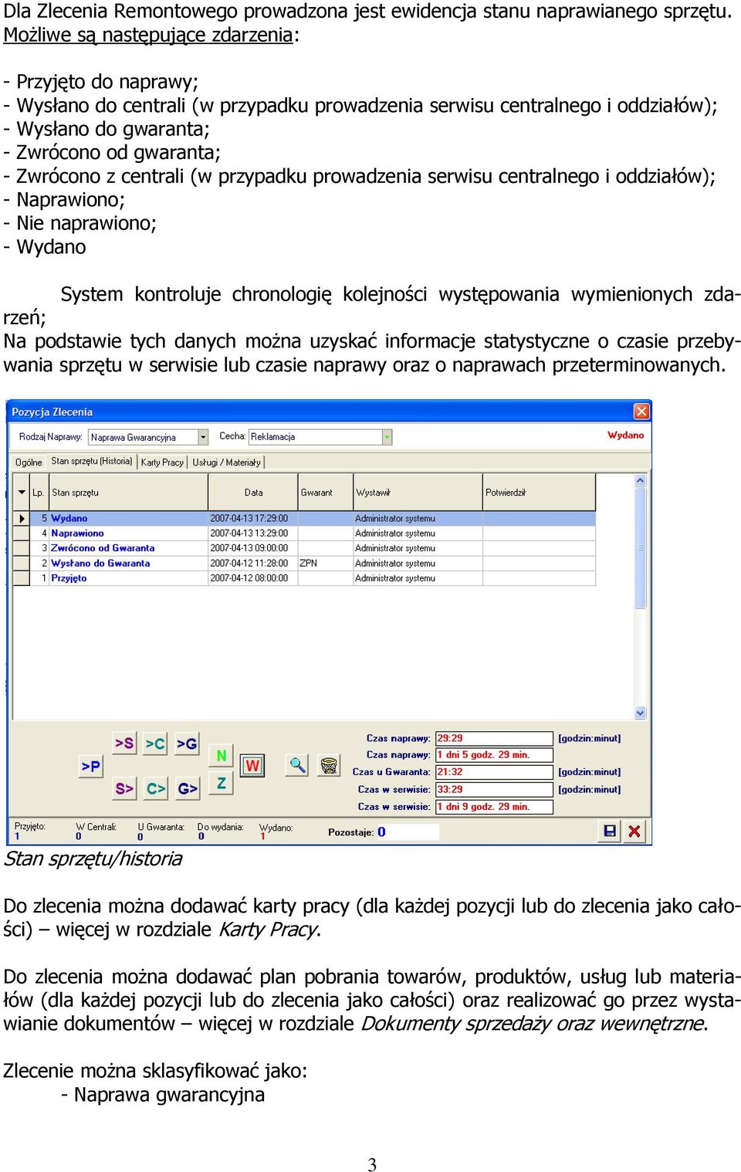The width and height of the screenshot is (741, 1172).
Task: Select the Naprawiono history row
Action: pos(305,533)
